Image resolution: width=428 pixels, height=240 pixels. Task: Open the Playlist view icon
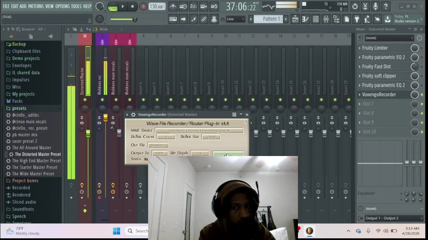[295, 19]
